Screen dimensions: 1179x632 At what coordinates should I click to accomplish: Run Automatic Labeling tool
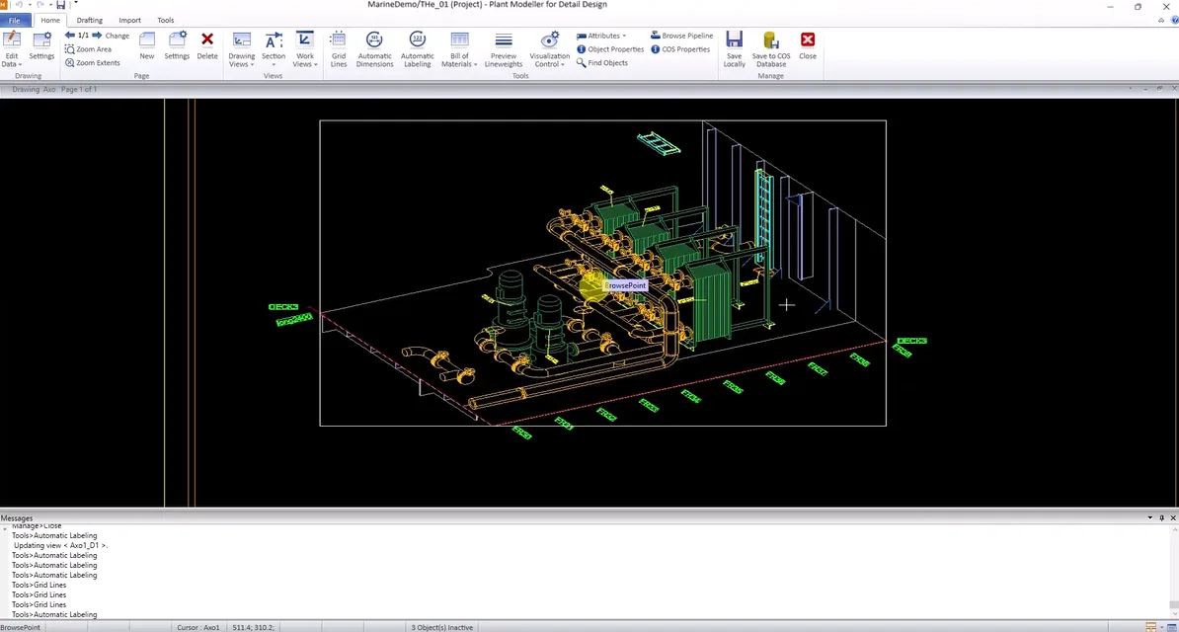(417, 47)
